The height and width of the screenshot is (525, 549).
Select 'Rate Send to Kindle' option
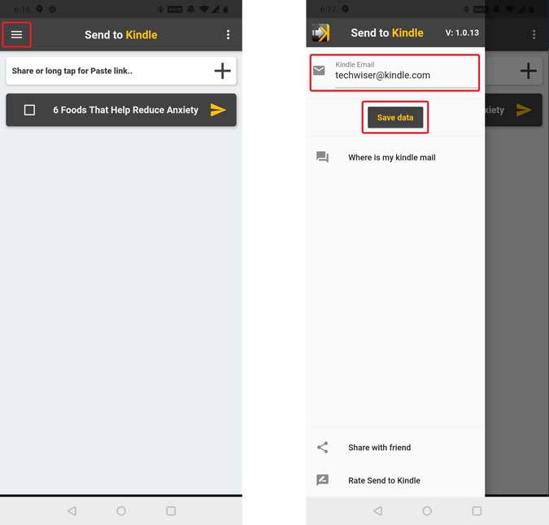point(384,480)
